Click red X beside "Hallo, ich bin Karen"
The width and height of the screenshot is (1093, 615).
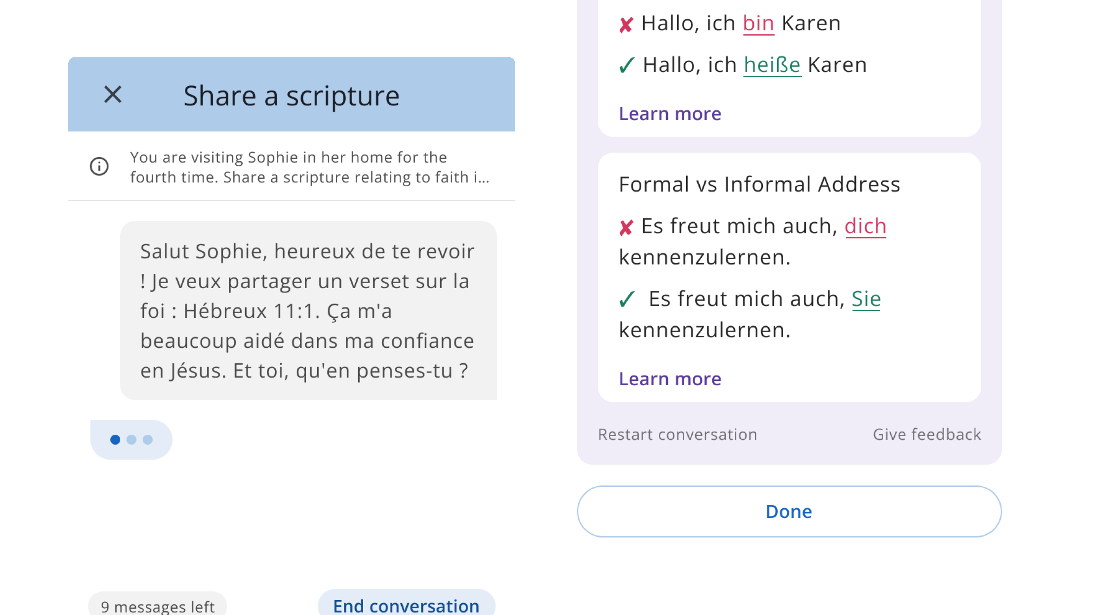(626, 25)
